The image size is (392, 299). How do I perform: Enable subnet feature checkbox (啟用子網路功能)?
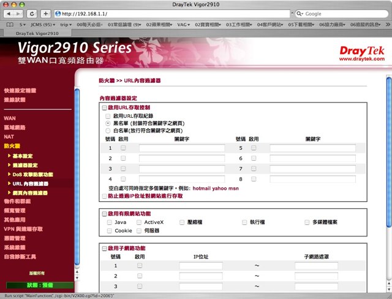tap(104, 249)
